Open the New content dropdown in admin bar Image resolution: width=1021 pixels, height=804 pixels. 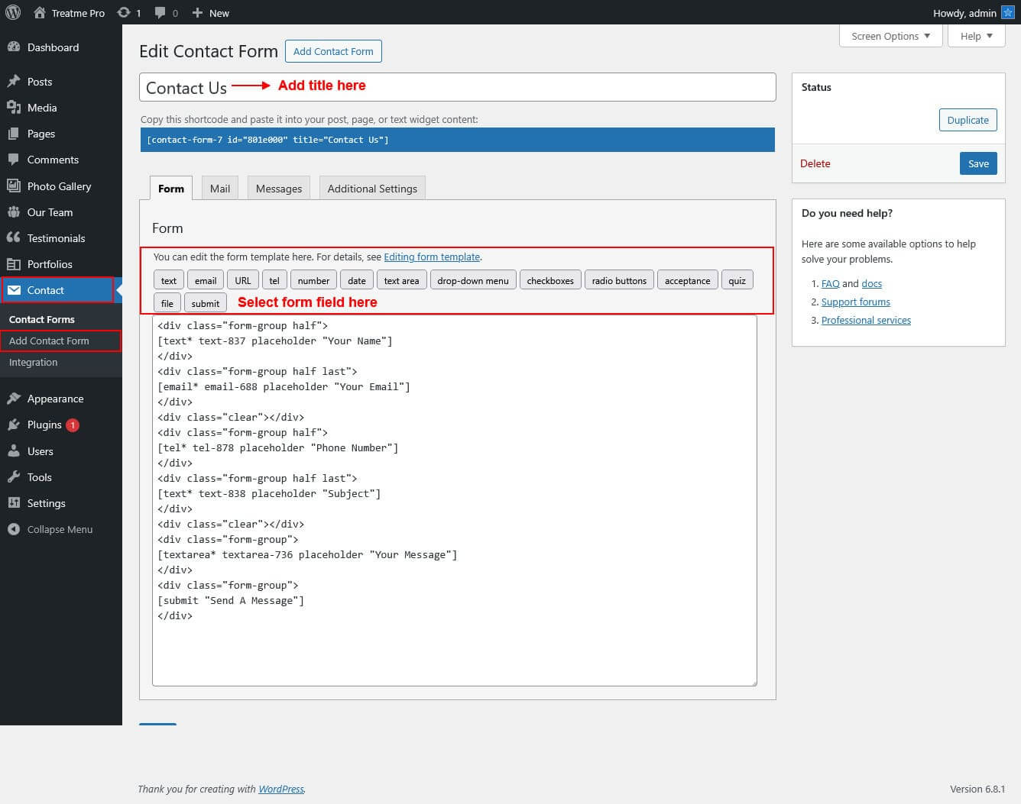tap(210, 13)
